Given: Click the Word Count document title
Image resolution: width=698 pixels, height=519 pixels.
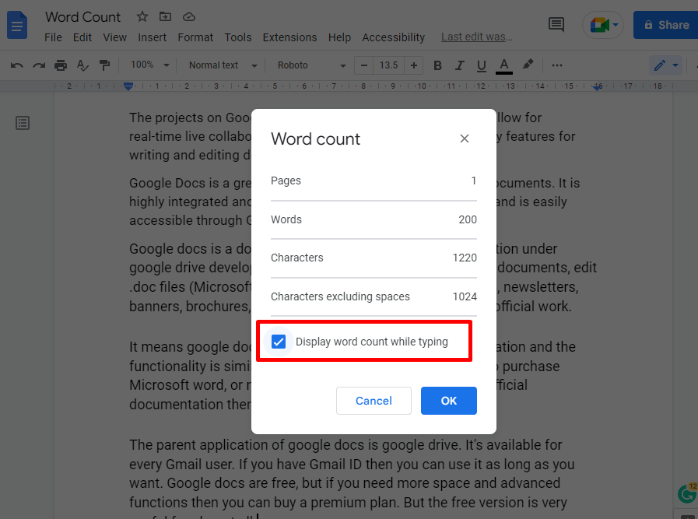Looking at the screenshot, I should (82, 17).
